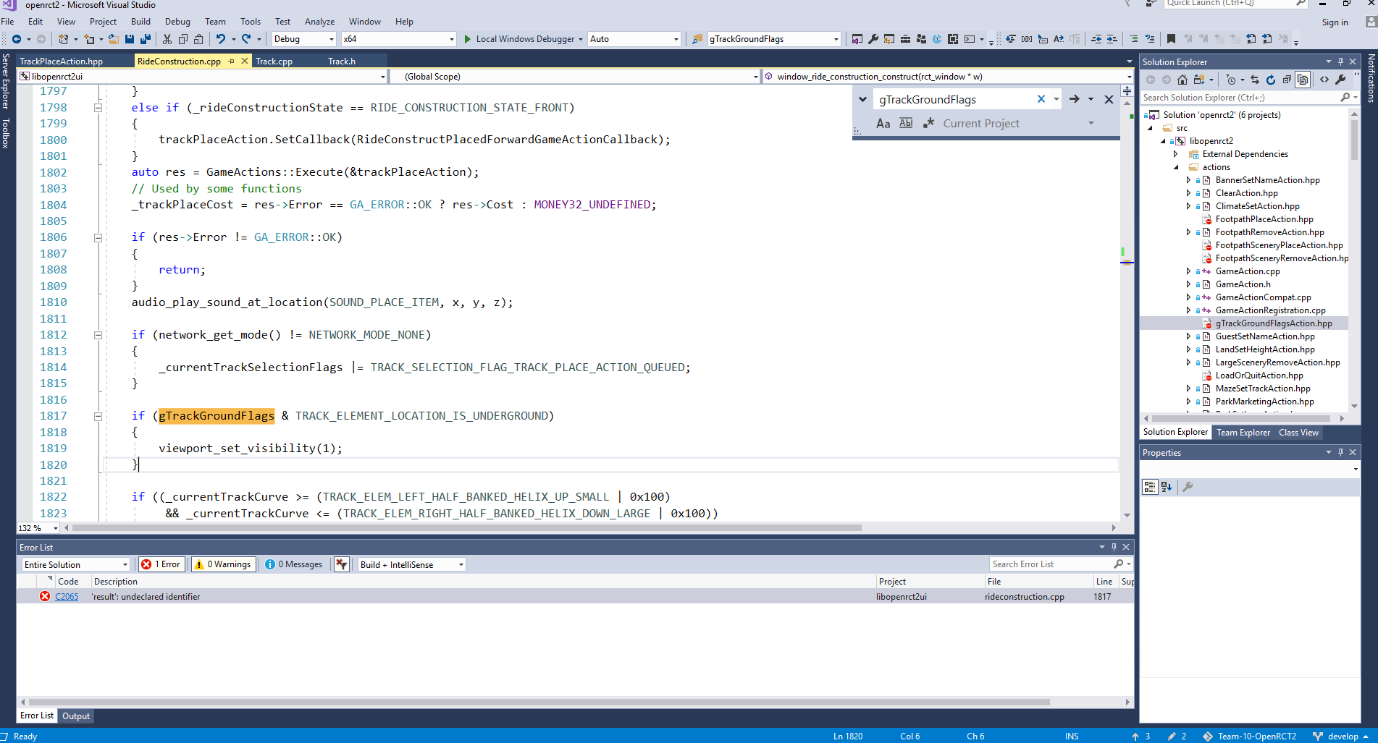Click the C2065 error code link

click(66, 596)
